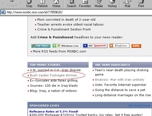Click the orange XML feed button
This screenshot has height=116, width=152.
(136, 46)
